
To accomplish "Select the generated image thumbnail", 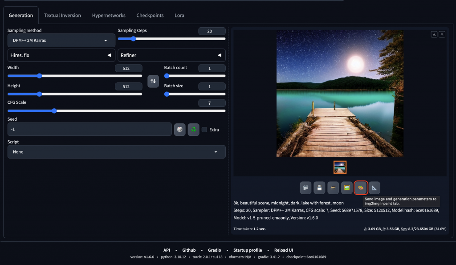I will 340,167.
